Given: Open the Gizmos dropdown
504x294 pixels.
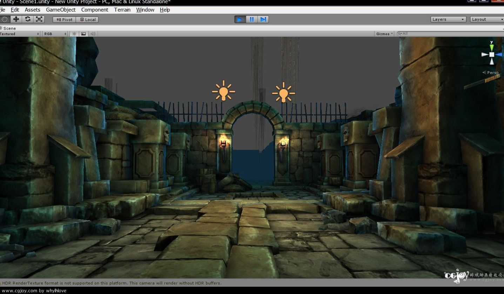Looking at the screenshot, I should [x=384, y=34].
